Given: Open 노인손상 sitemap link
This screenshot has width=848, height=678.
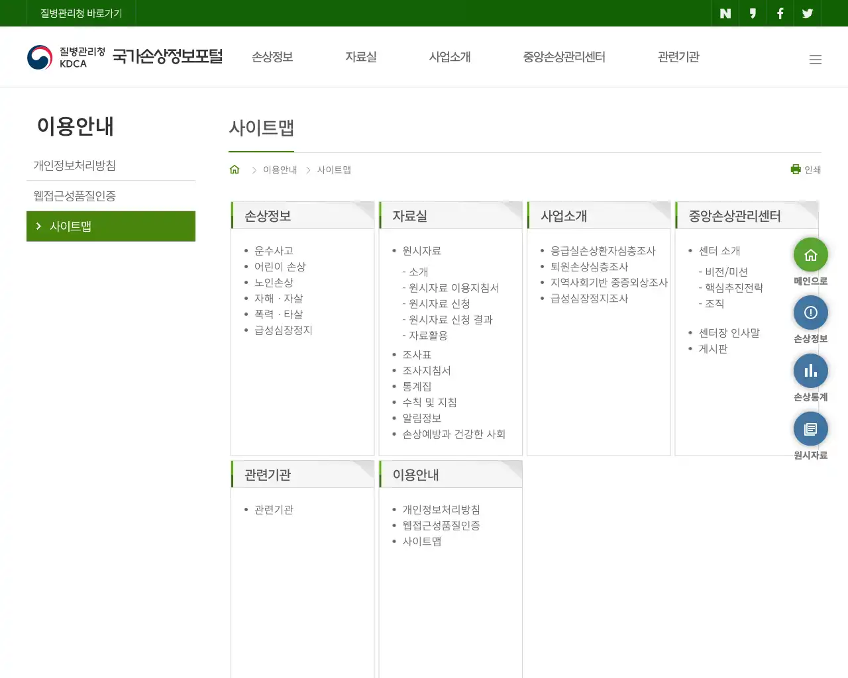Looking at the screenshot, I should pyautogui.click(x=274, y=283).
